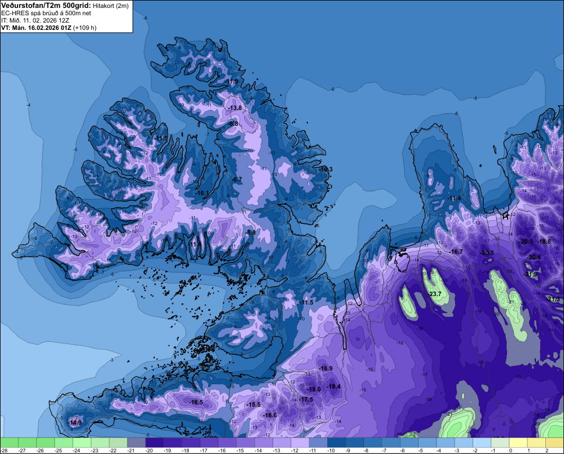Click the legend swatch between -6 and -5
The width and height of the screenshot is (564, 454).
tap(408, 443)
